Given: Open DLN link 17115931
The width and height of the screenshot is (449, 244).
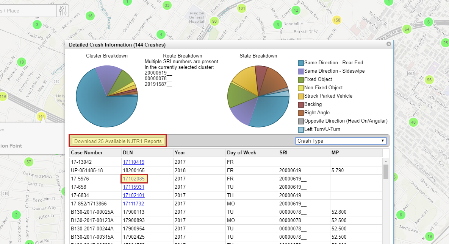Looking at the screenshot, I should pyautogui.click(x=133, y=187).
